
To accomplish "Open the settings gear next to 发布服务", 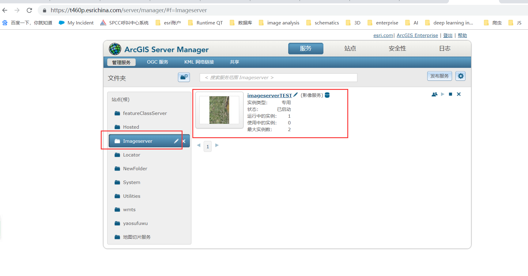I will click(460, 76).
